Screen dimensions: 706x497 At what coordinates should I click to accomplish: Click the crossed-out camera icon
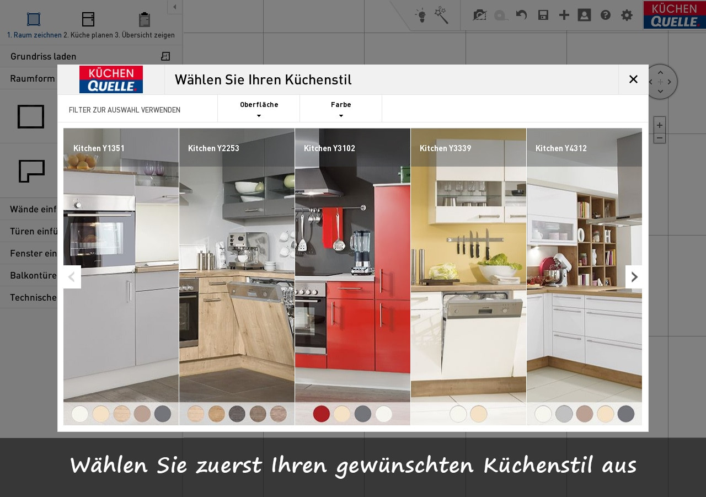(480, 15)
